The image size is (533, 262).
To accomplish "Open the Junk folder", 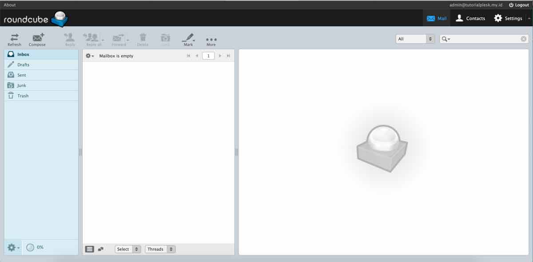I will [22, 85].
